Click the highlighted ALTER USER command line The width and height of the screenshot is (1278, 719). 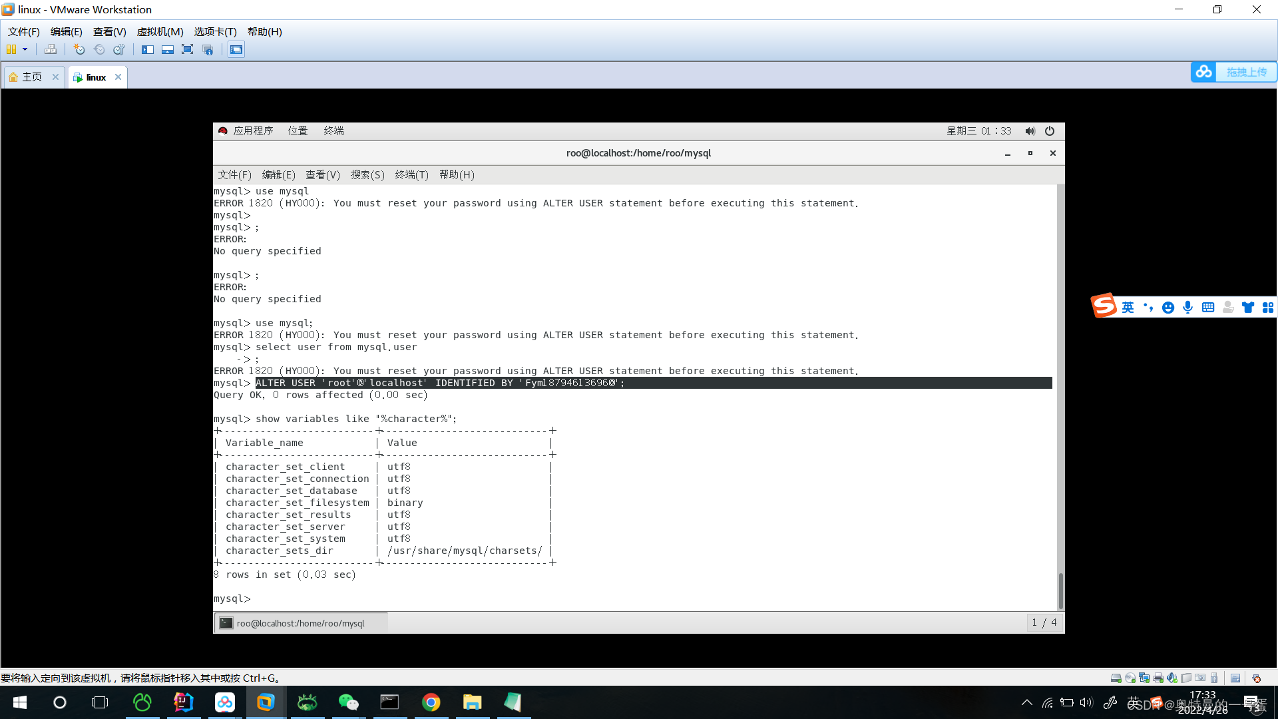(654, 383)
